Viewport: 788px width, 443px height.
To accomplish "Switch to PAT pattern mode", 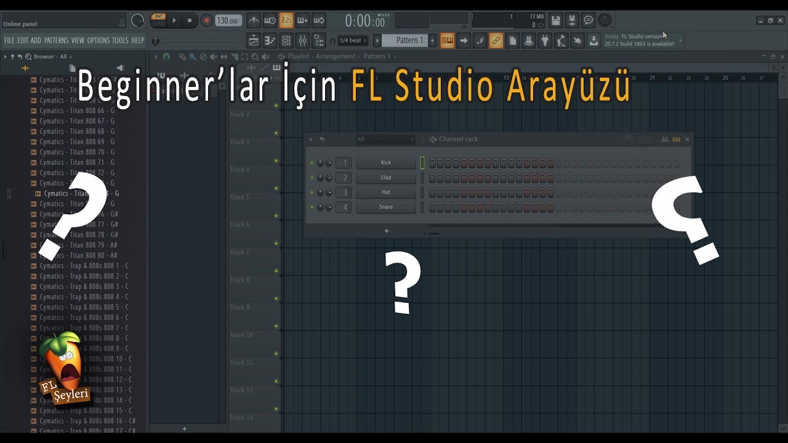I will tap(158, 17).
